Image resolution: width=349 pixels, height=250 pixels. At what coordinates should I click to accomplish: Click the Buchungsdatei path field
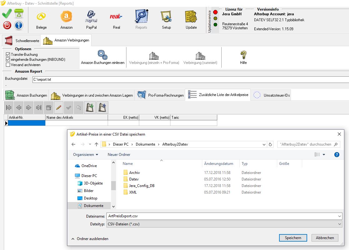tap(191, 79)
